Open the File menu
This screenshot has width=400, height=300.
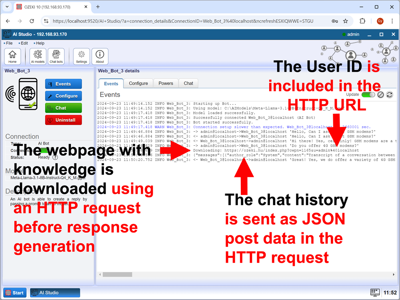point(8,43)
